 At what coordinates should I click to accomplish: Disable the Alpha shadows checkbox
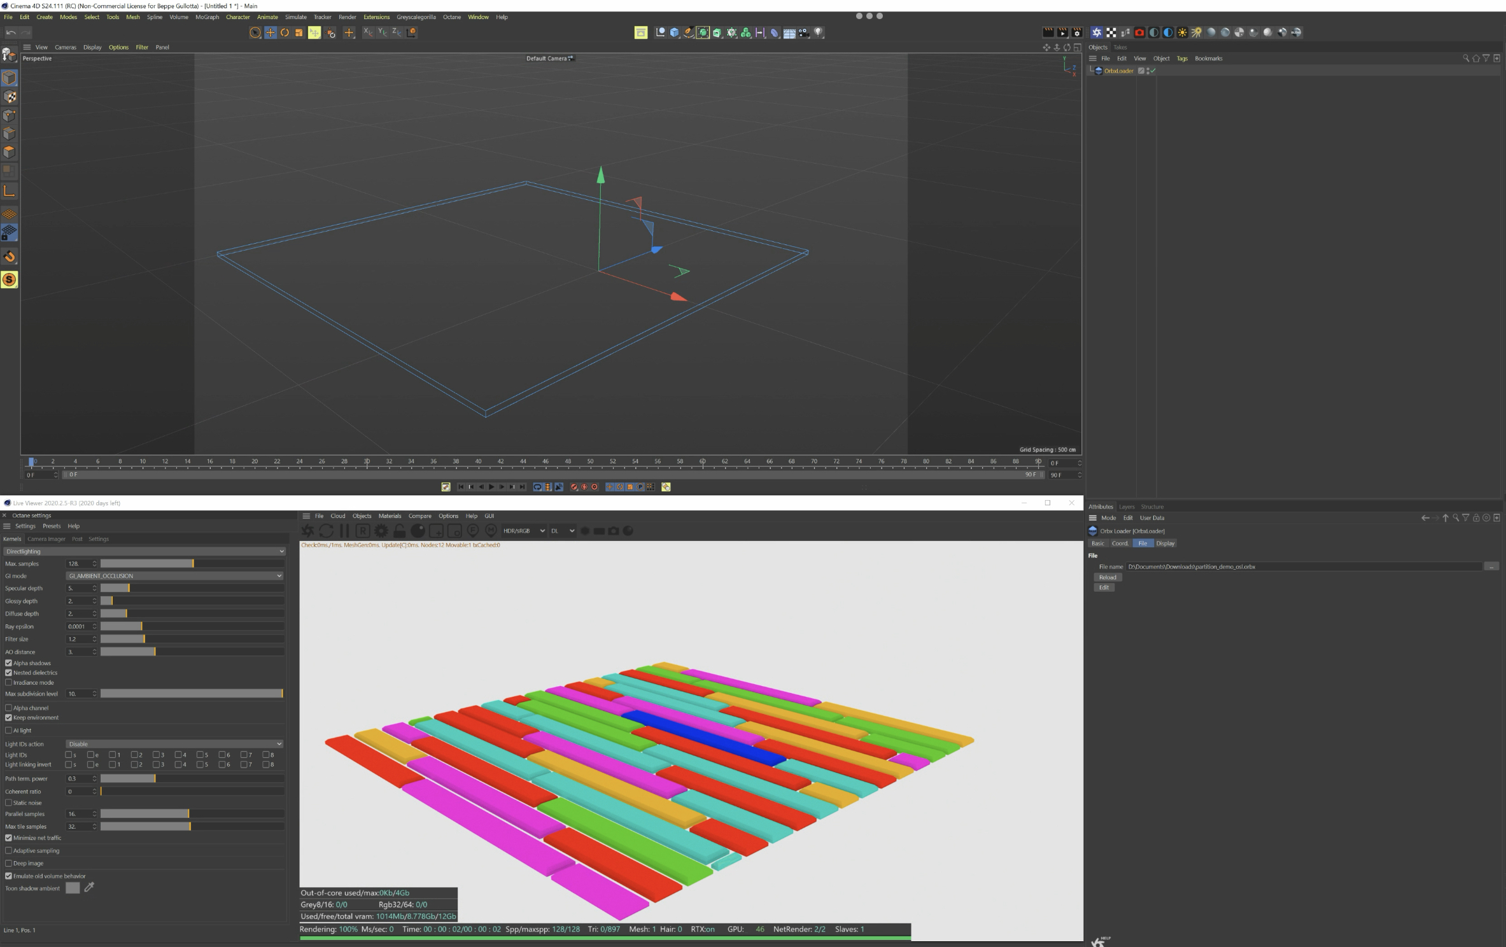pyautogui.click(x=9, y=663)
